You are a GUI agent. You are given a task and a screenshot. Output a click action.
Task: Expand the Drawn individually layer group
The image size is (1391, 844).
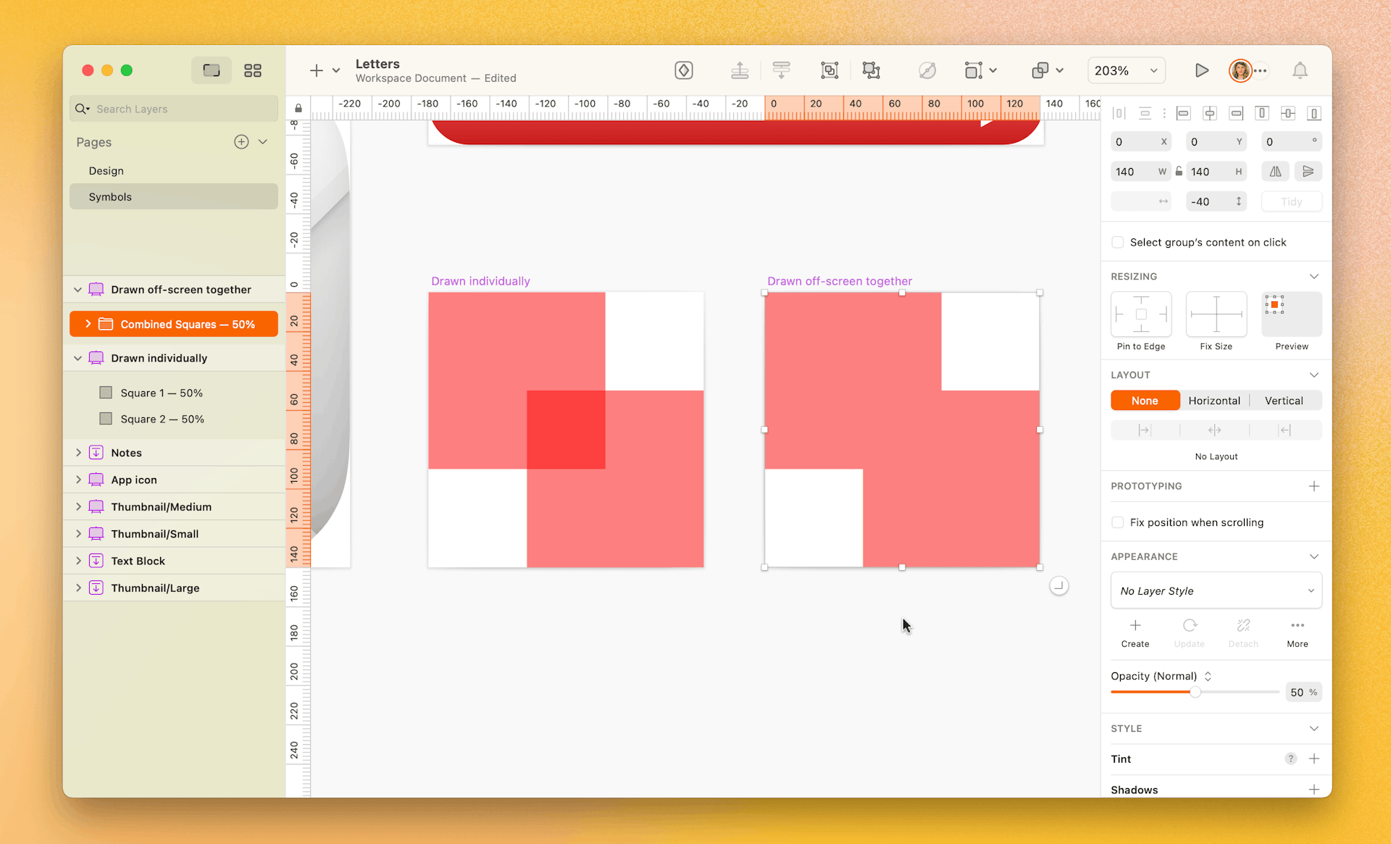(78, 359)
